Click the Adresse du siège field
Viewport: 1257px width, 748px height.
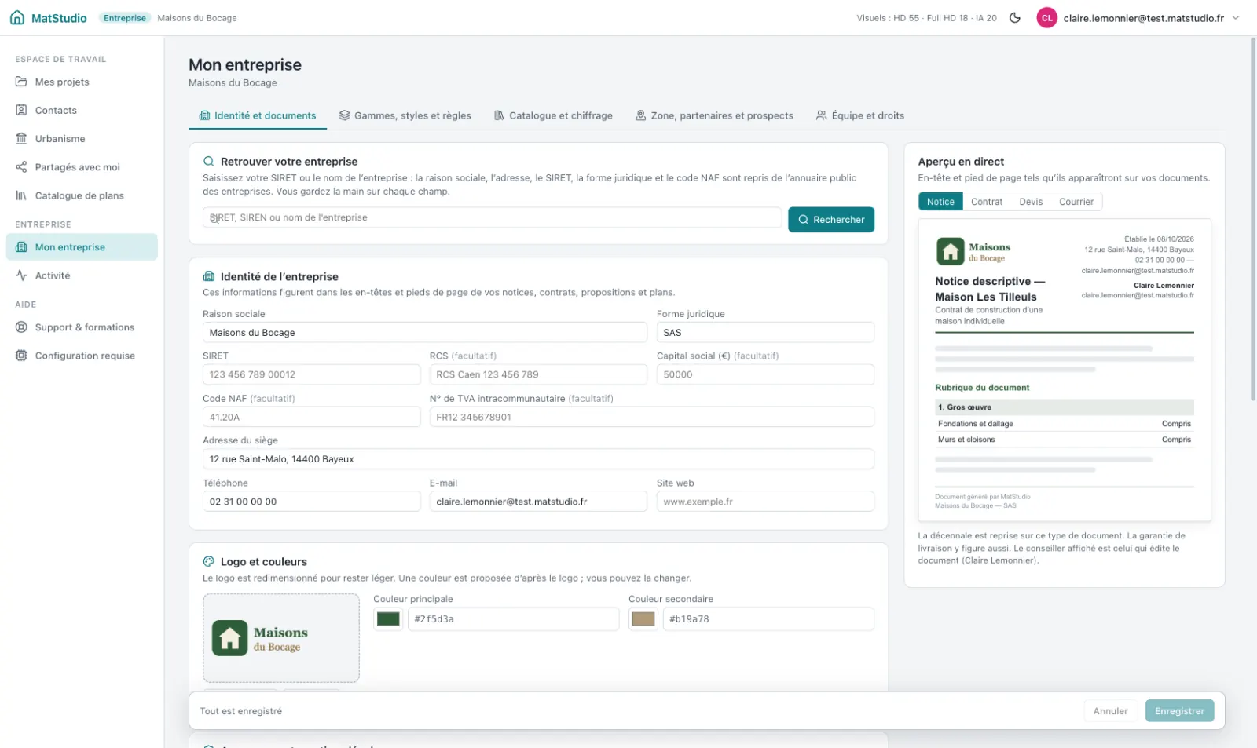click(538, 459)
